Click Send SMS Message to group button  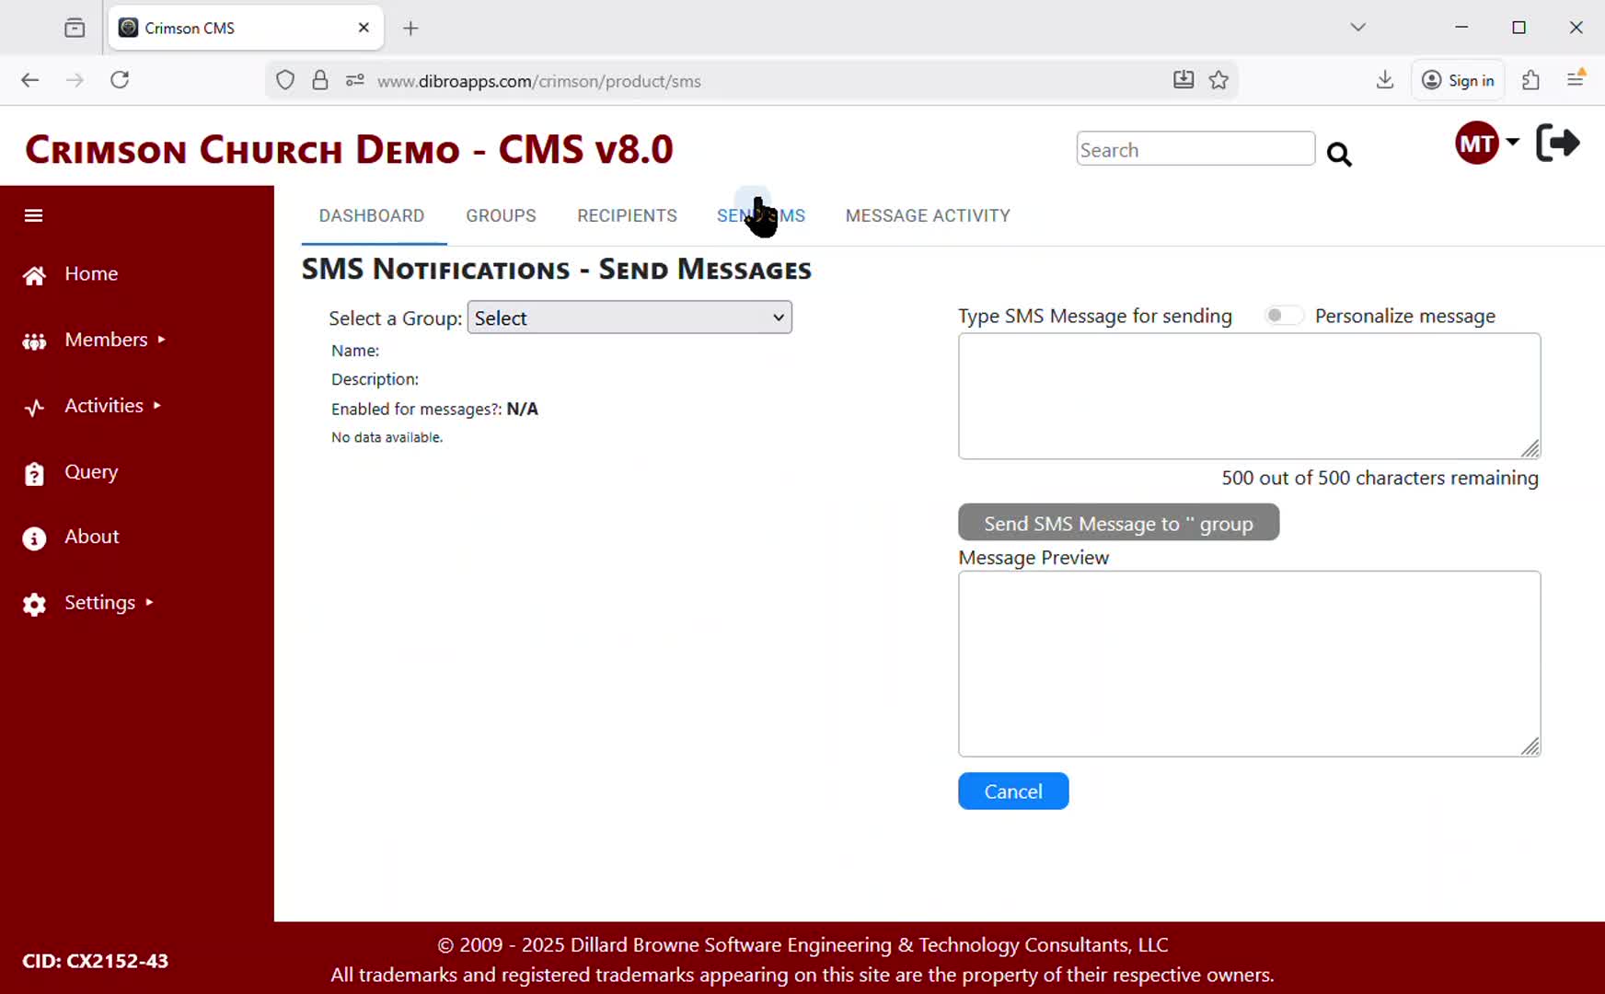click(x=1118, y=523)
